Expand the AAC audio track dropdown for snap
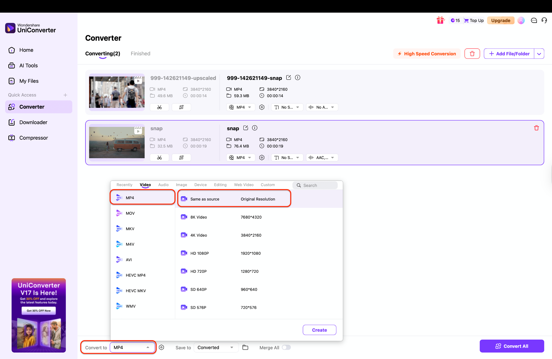 pos(322,158)
